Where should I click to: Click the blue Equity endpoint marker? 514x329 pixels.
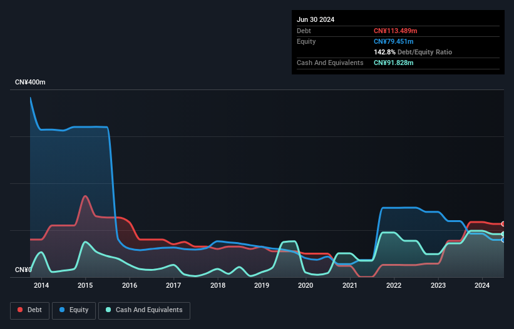pyautogui.click(x=503, y=240)
